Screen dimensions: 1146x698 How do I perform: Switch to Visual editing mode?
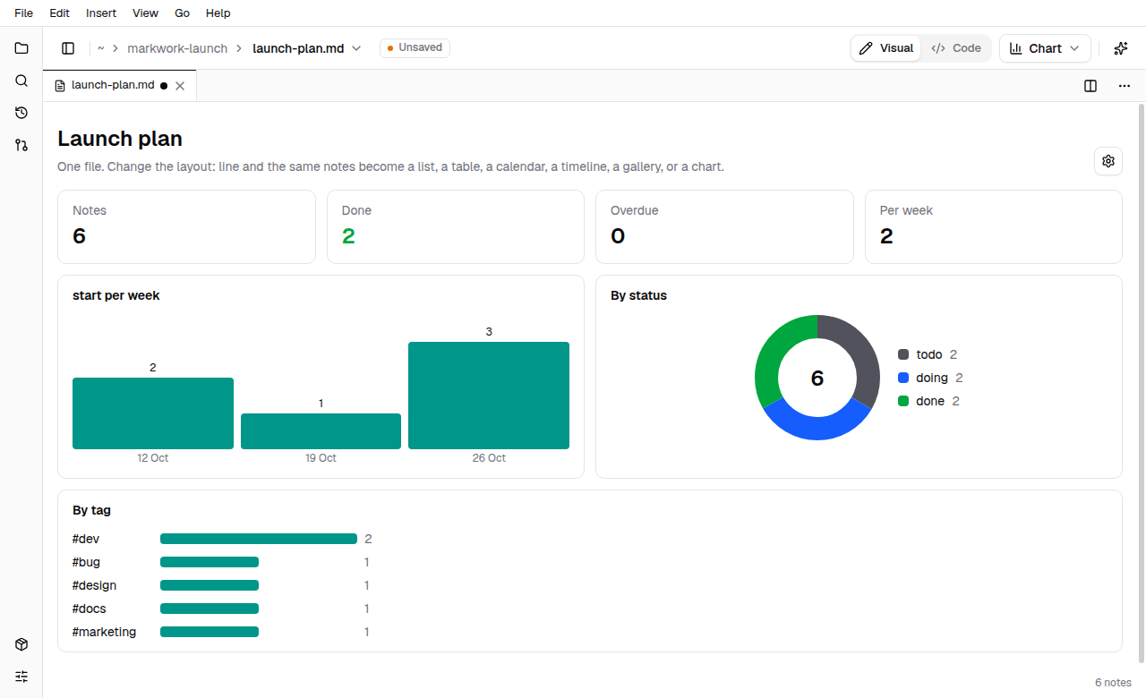[x=886, y=48]
